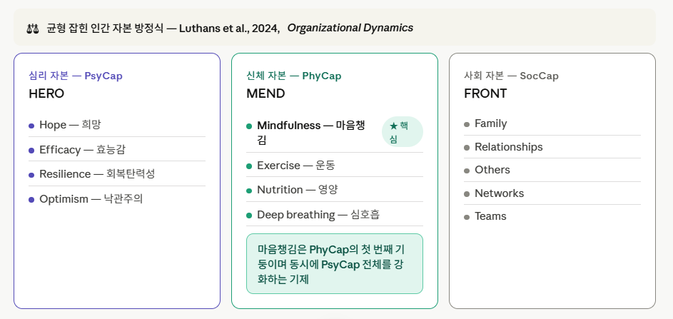Select the Efficacy — 효능감 item
This screenshot has width=673, height=319.
(117, 149)
